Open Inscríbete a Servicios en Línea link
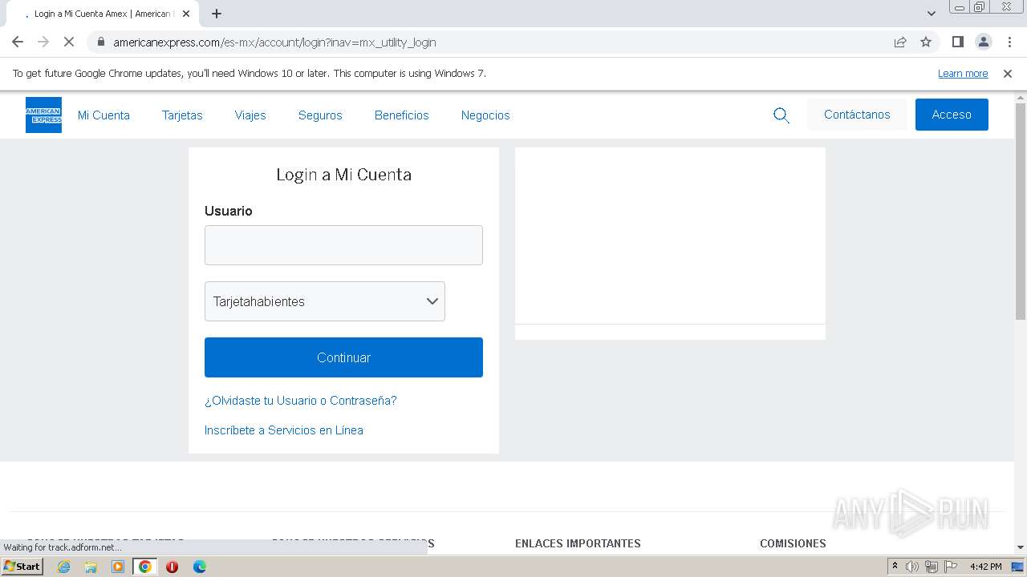Viewport: 1027px width, 577px height. coord(284,430)
